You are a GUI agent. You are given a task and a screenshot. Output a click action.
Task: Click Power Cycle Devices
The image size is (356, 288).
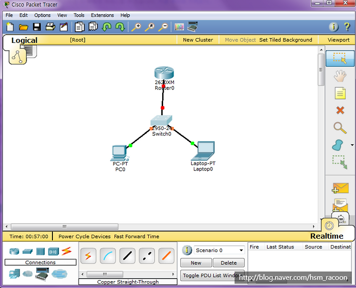tap(85, 237)
